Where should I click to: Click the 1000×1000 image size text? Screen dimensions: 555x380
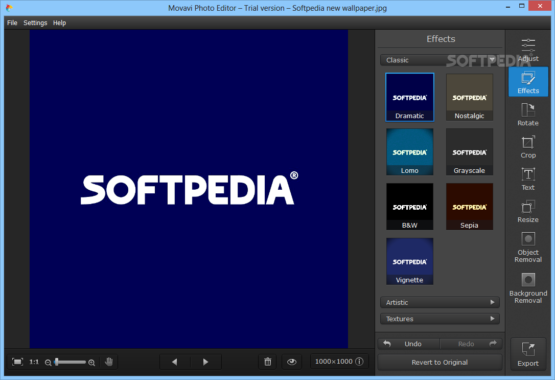coord(334,361)
